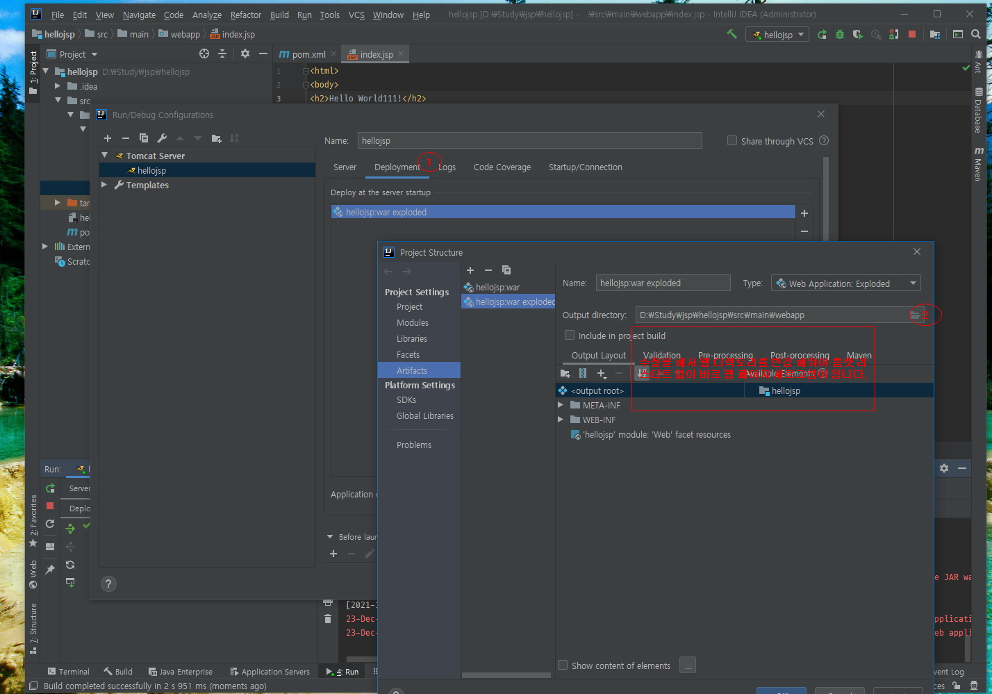This screenshot has width=992, height=694.
Task: Enable Include in project build checkbox
Action: tap(570, 335)
